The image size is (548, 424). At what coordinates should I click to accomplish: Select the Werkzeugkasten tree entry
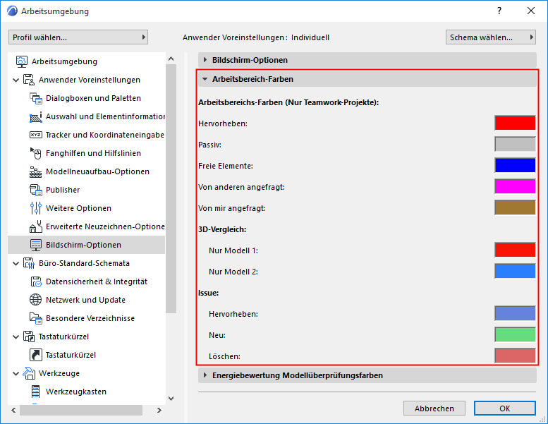tap(76, 392)
